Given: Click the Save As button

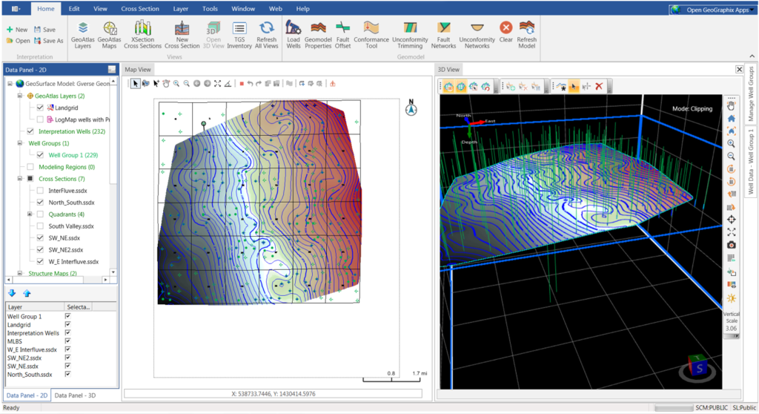Looking at the screenshot, I should [48, 41].
